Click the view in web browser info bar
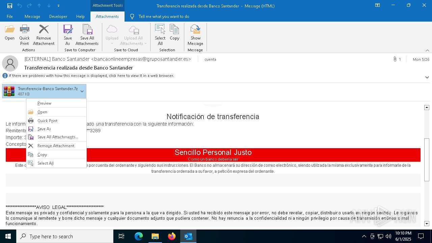432x243 pixels. pos(91,76)
